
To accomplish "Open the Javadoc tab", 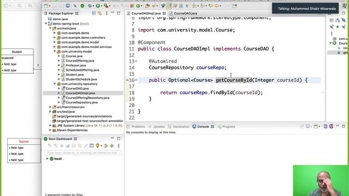I will click(159, 126).
